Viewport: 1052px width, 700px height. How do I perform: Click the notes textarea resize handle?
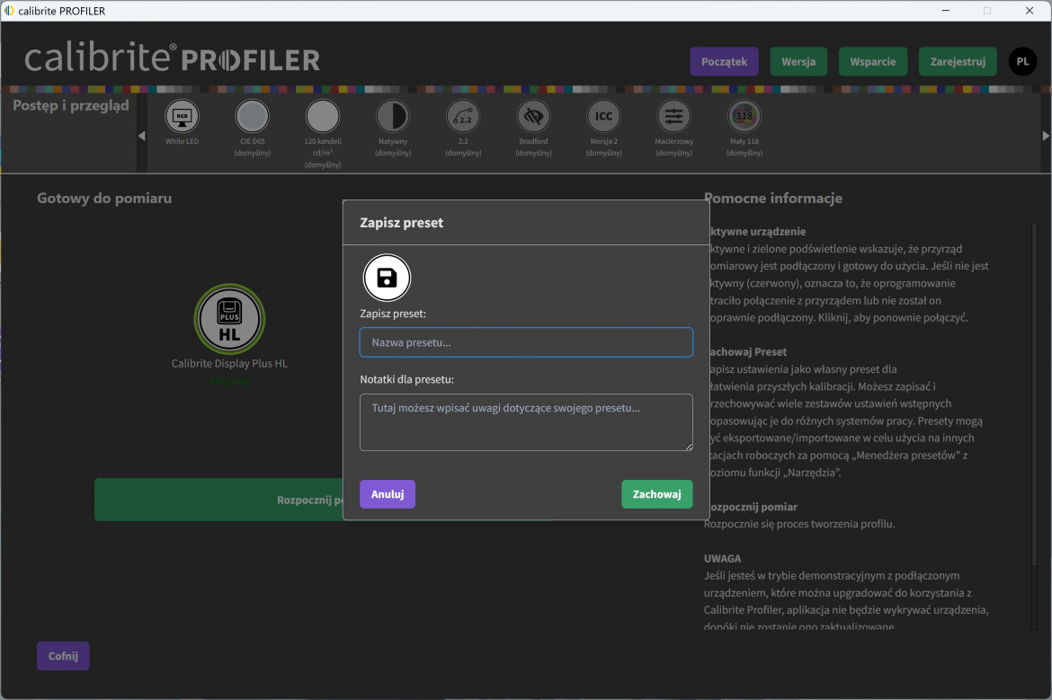point(689,447)
